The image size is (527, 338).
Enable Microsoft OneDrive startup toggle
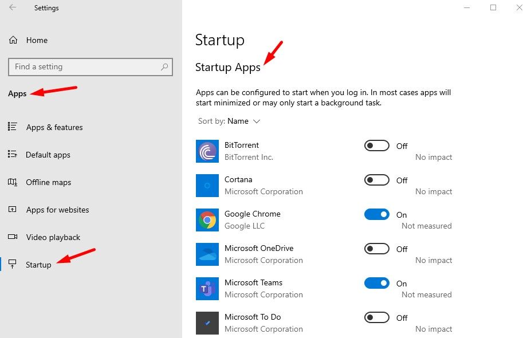376,249
